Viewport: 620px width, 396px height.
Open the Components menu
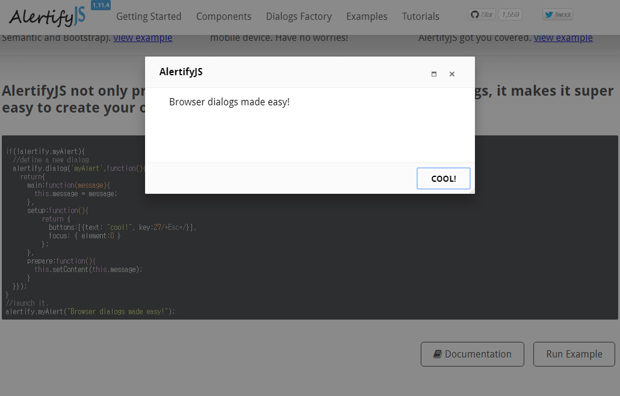pos(224,17)
